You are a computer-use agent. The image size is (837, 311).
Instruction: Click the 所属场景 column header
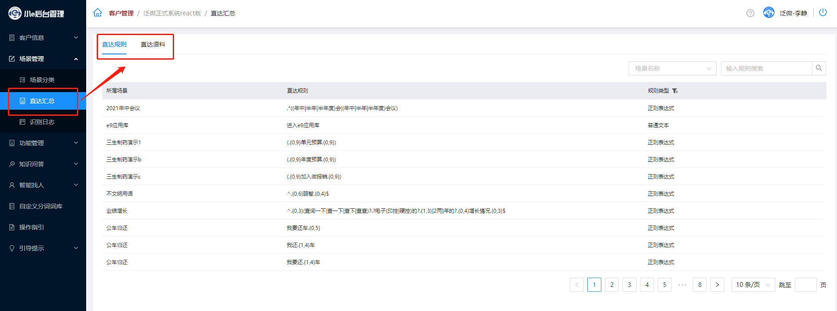coord(117,91)
